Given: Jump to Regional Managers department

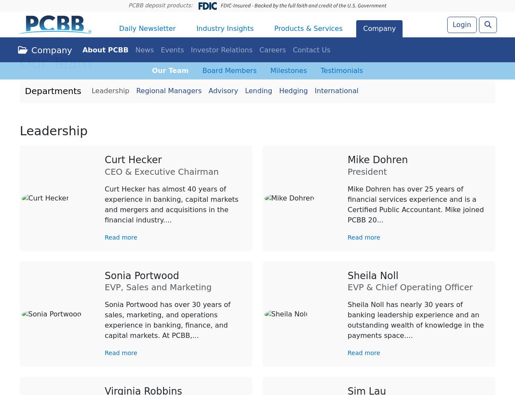Looking at the screenshot, I should tap(169, 91).
